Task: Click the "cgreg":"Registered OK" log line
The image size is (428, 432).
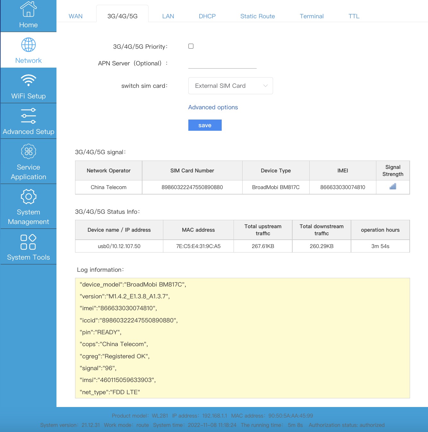Action: [115, 356]
